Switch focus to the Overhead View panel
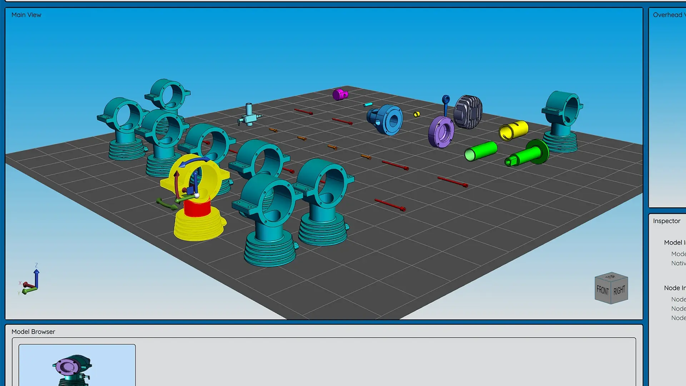Image resolution: width=686 pixels, height=386 pixels. point(668,15)
